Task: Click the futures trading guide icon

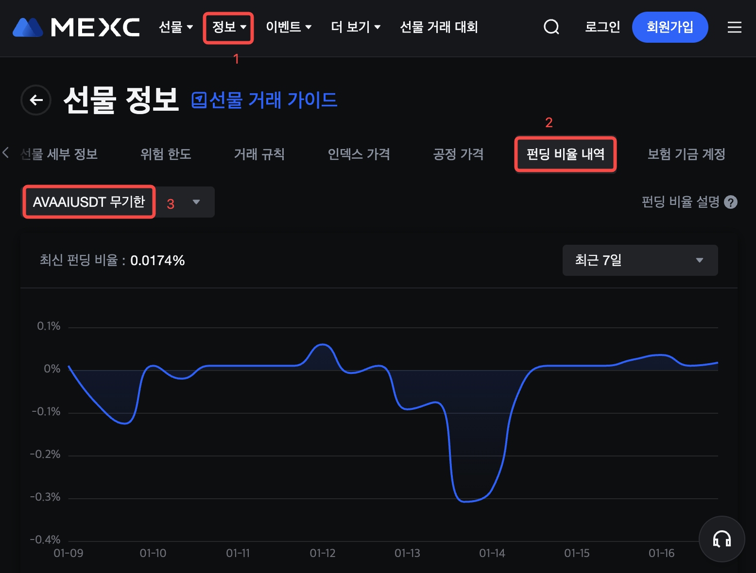Action: click(199, 101)
